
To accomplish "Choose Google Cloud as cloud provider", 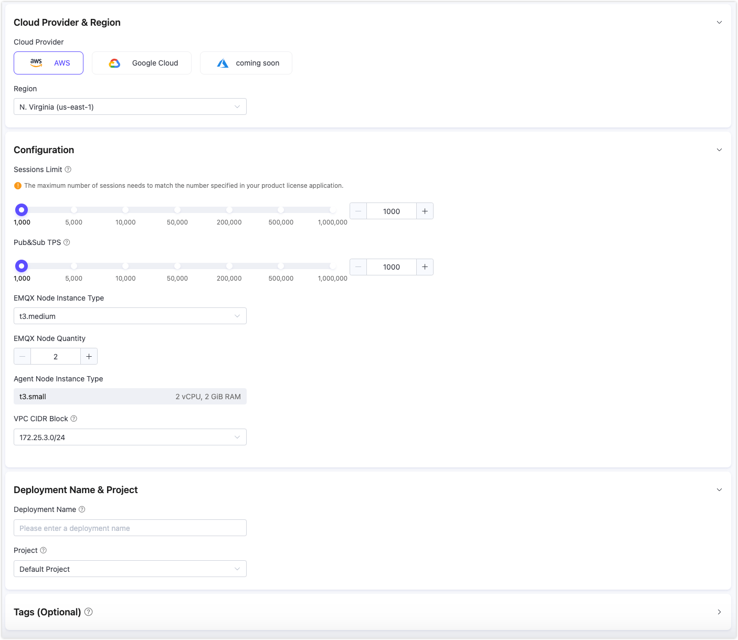I will click(x=142, y=63).
